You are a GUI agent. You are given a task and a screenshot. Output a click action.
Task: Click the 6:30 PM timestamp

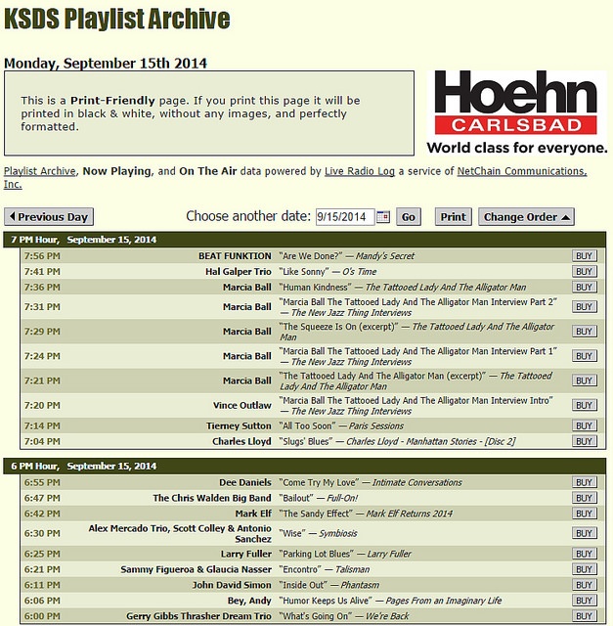[x=42, y=533]
